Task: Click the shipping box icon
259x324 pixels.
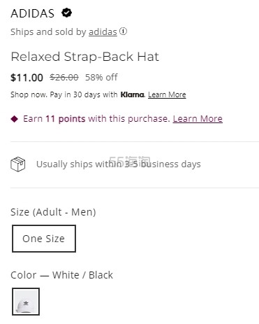Action: [18, 164]
